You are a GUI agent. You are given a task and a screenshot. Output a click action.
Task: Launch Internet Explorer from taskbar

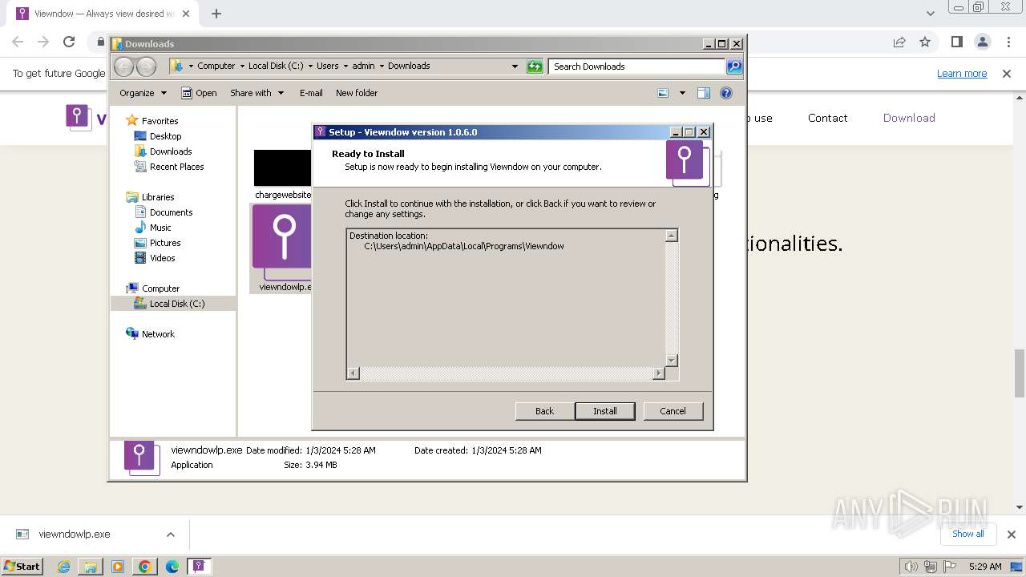point(63,567)
